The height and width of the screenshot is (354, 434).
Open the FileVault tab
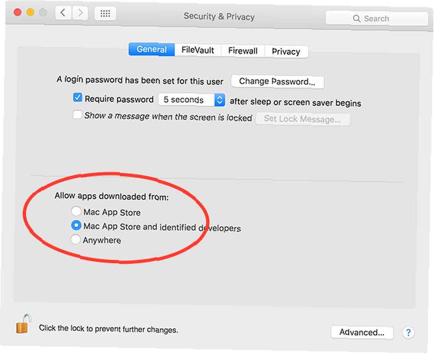point(197,50)
